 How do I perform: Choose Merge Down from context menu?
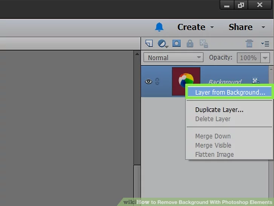click(x=213, y=136)
